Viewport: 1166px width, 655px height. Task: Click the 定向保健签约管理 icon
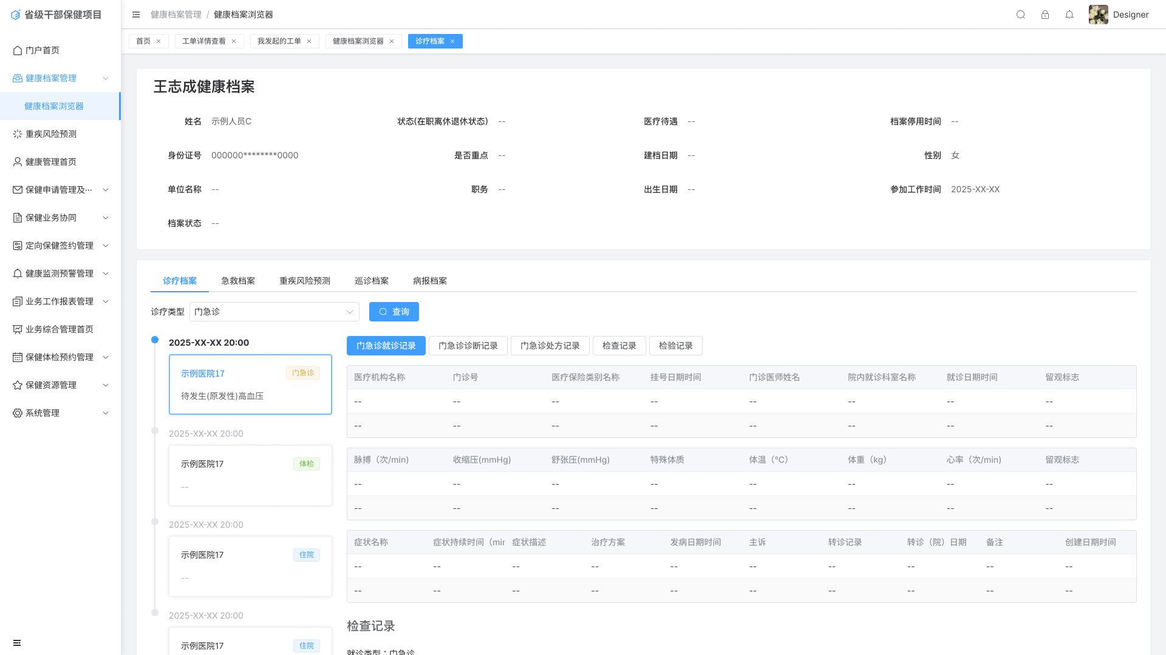(18, 246)
